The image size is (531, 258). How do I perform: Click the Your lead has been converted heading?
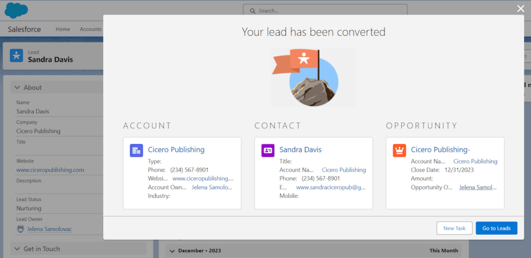314,32
